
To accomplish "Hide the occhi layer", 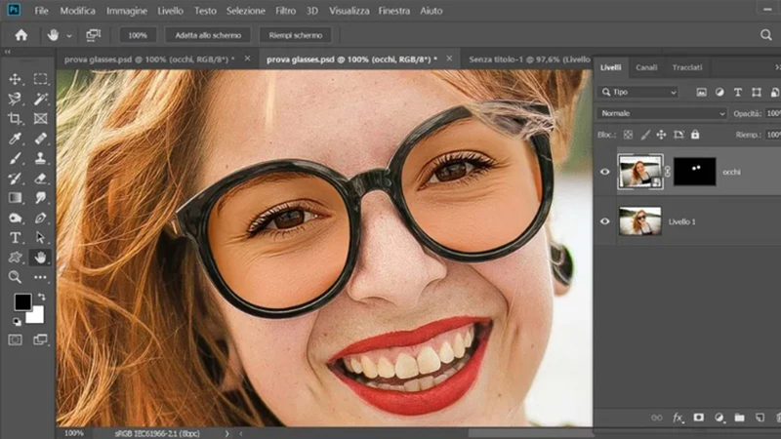I will pyautogui.click(x=604, y=172).
